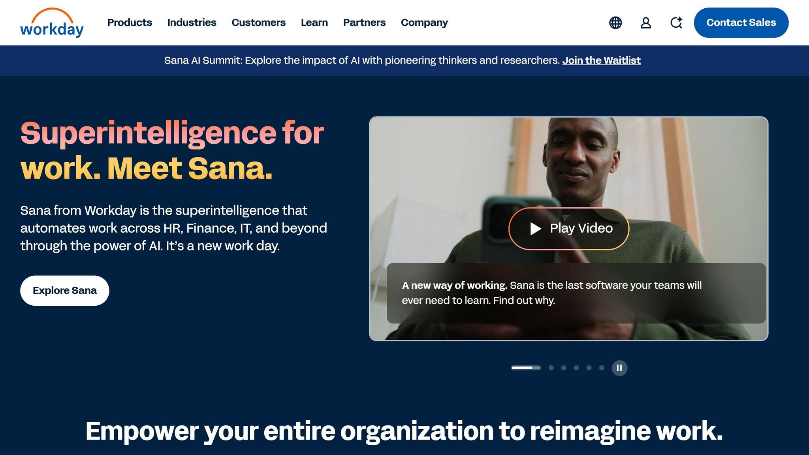Pause the carousel autoplay
809x455 pixels.
619,368
